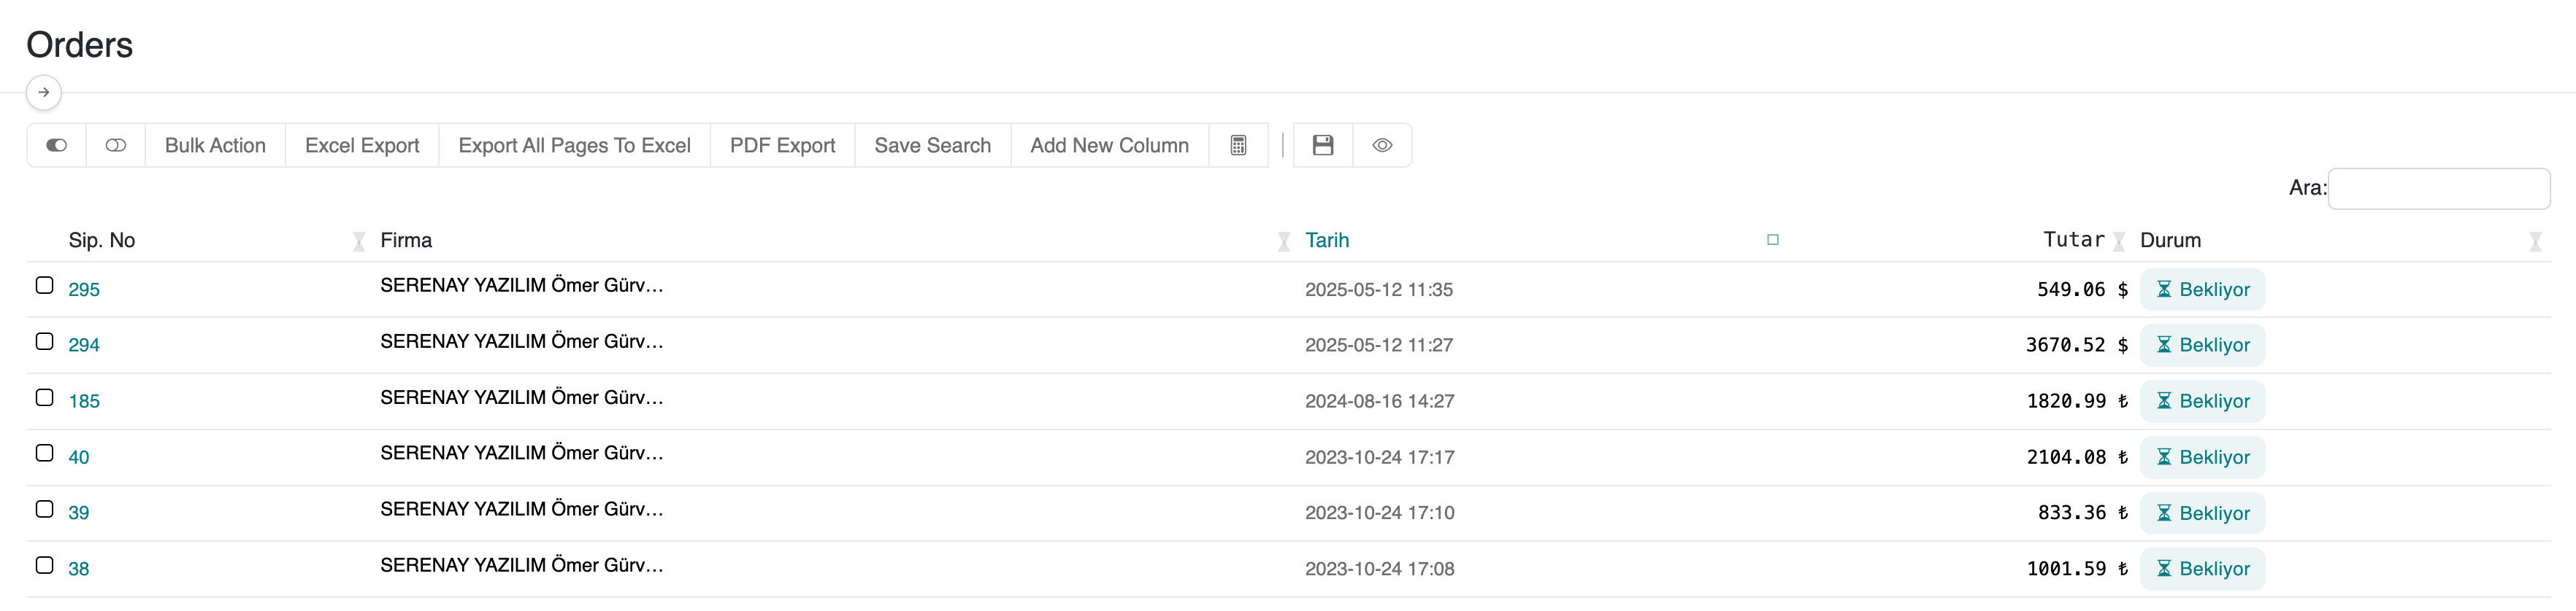Click Add New Column button
This screenshot has width=2576, height=611.
1109,146
